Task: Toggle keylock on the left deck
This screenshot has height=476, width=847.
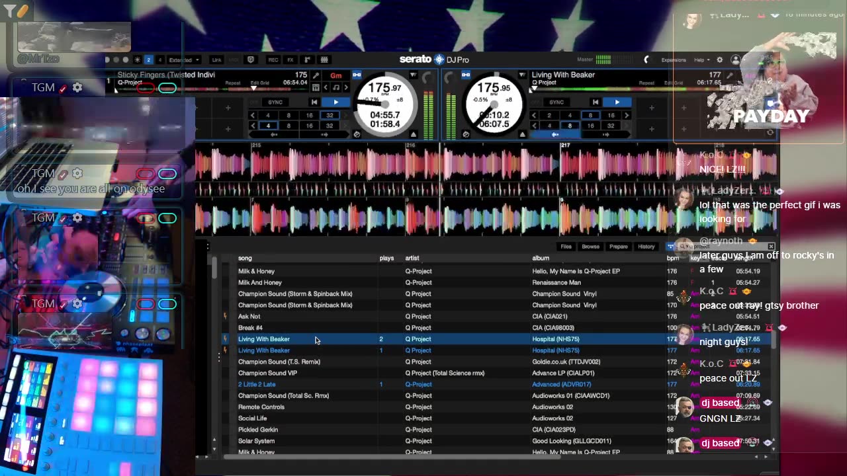Action: [x=357, y=75]
